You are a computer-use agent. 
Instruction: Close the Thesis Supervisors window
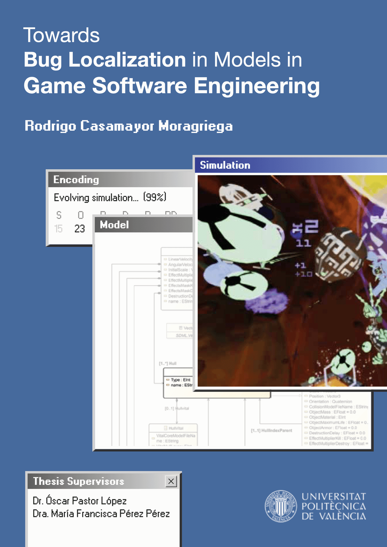click(171, 481)
